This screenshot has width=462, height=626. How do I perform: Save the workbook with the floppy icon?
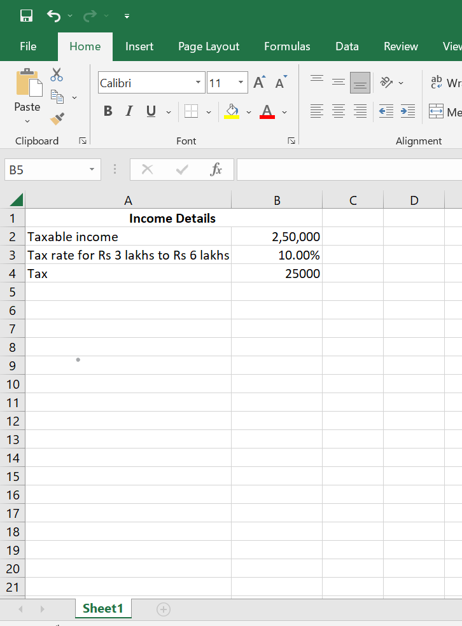click(x=26, y=16)
